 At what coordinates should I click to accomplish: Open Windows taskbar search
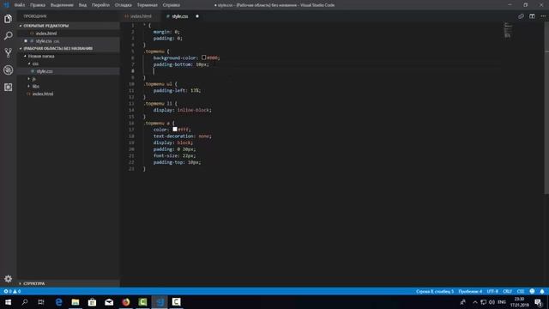[25, 302]
